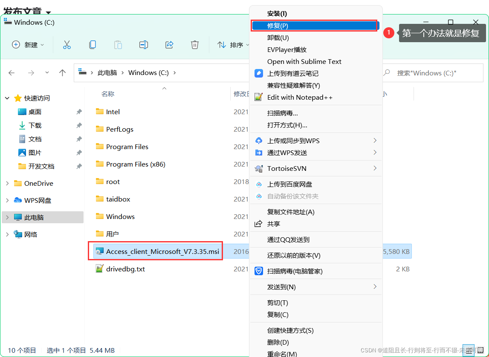Choose 扫描病毒(电脑管家) menu entry
The width and height of the screenshot is (489, 357).
(x=316, y=271)
